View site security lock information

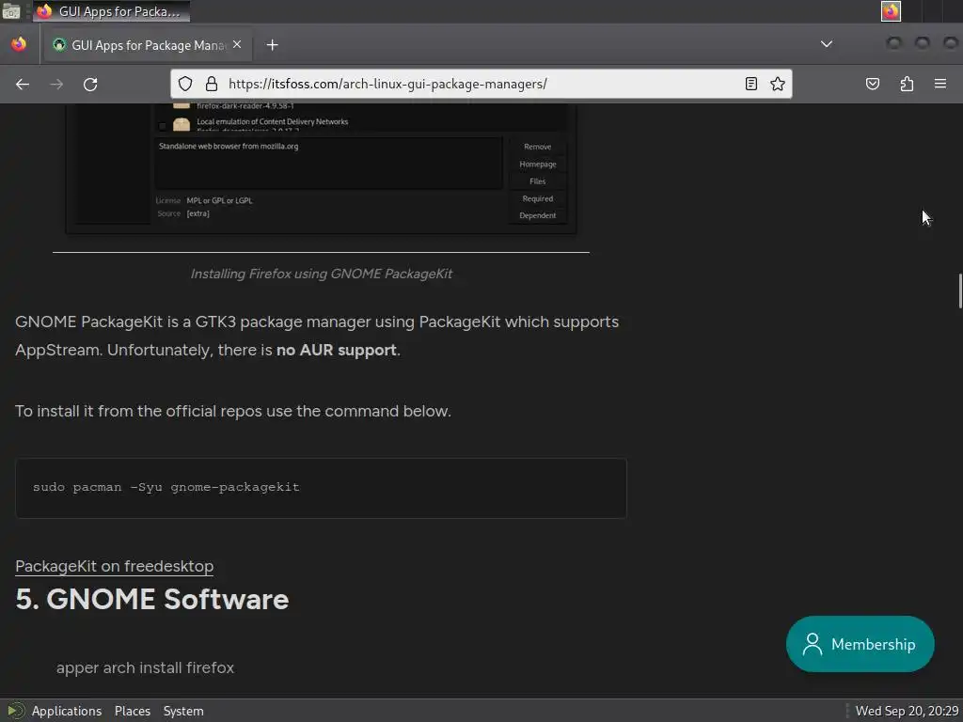click(212, 84)
